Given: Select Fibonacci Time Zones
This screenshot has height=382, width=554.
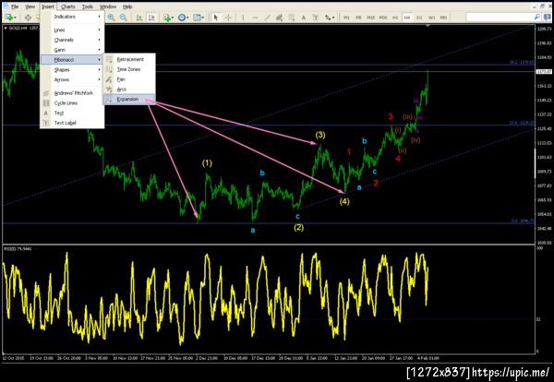Looking at the screenshot, I should [x=129, y=69].
